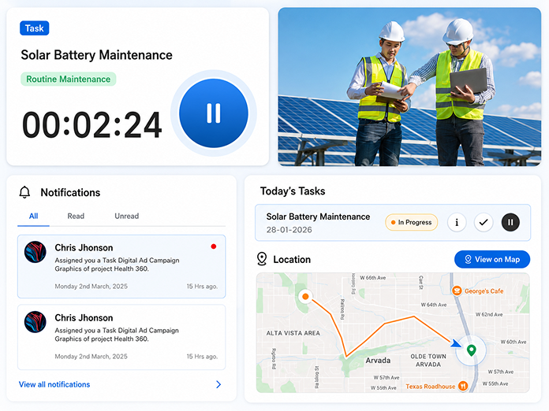Open the second Chris Jhonson notification card

(x=121, y=337)
